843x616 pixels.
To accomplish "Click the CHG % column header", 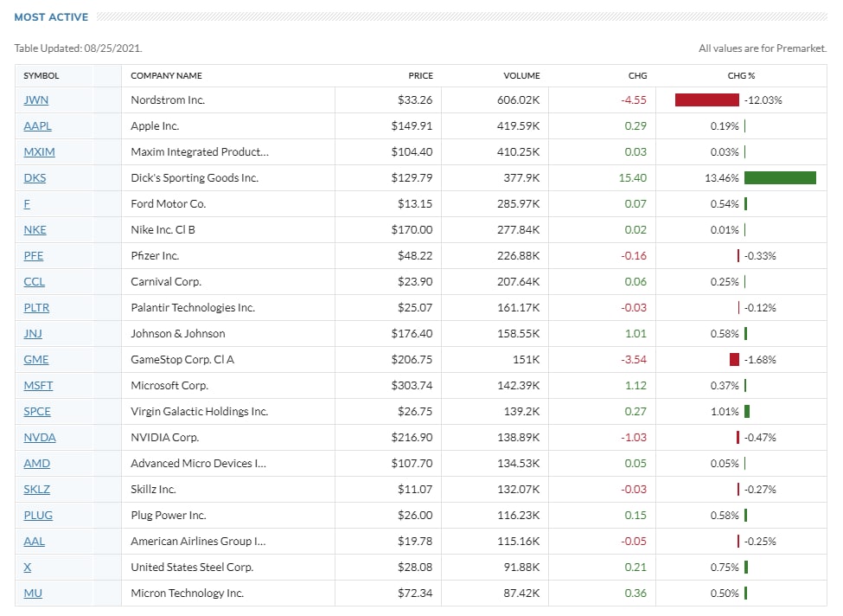I will tap(741, 76).
